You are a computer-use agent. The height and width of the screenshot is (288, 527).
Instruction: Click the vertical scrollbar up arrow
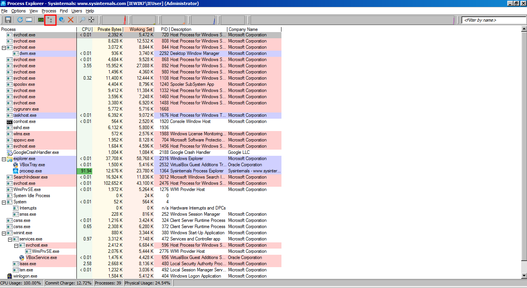coord(524,29)
